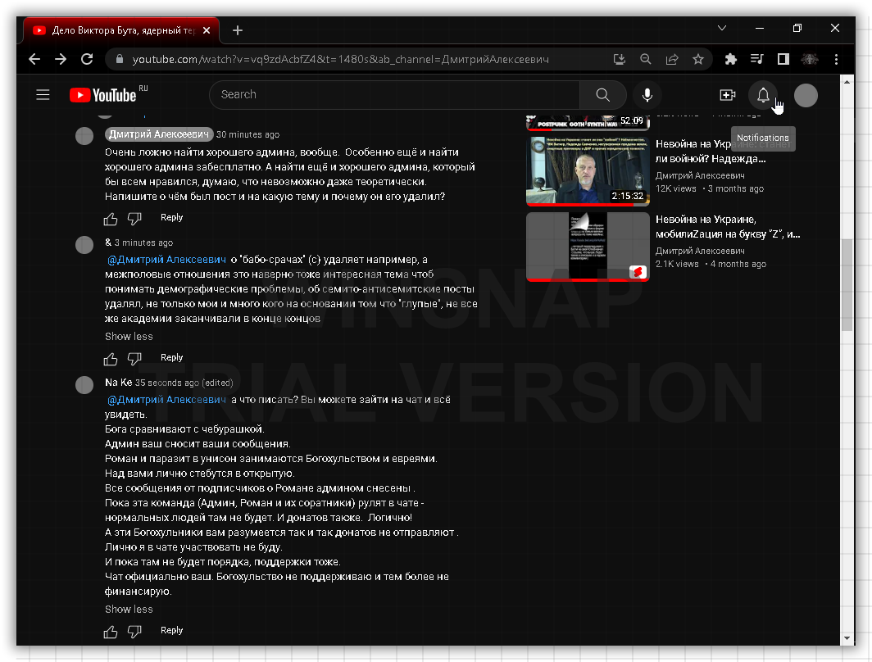Open the media control queue icon
Screen dimensions: 872x662
[757, 59]
